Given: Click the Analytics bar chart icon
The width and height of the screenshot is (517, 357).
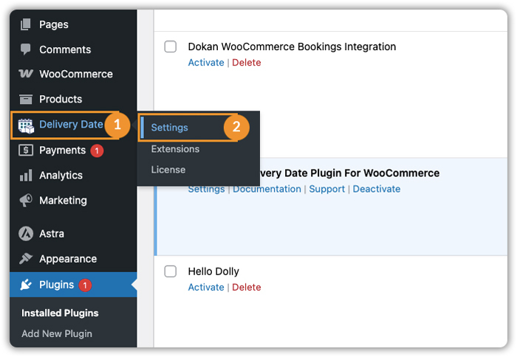Looking at the screenshot, I should (26, 176).
